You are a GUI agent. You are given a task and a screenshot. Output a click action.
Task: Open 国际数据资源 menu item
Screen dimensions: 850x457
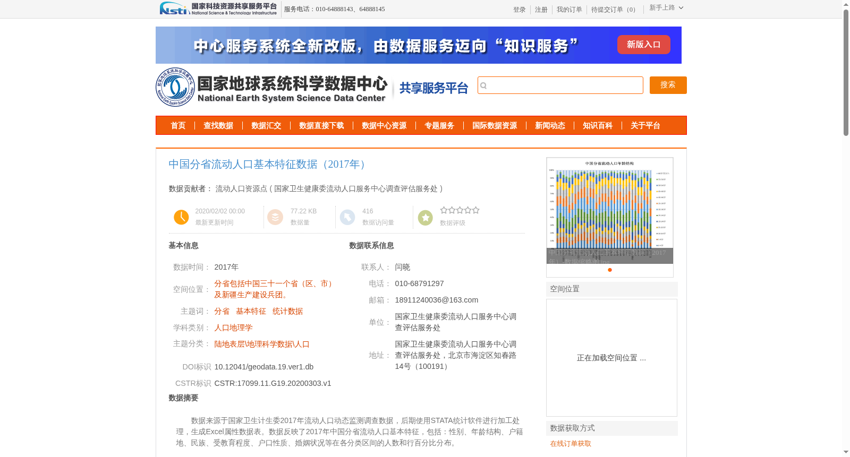tap(495, 126)
